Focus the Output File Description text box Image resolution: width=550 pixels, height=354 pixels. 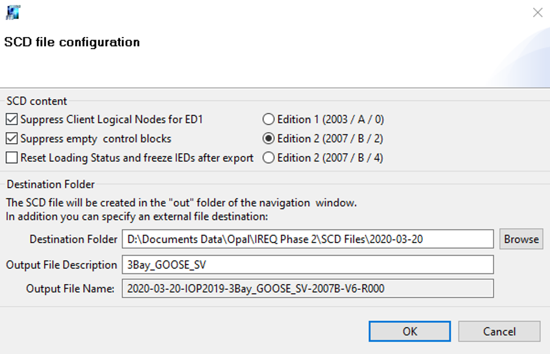tap(307, 265)
